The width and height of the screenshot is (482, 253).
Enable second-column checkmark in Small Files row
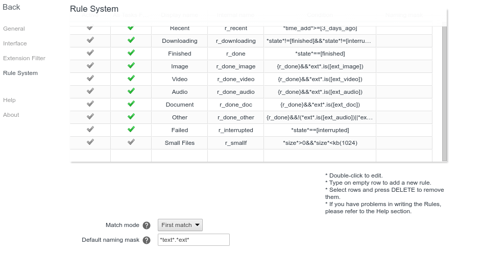(x=131, y=142)
